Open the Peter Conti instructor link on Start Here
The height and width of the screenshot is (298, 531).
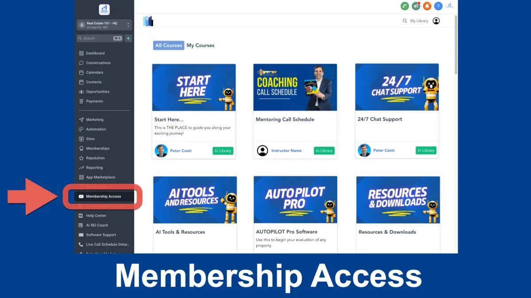click(x=181, y=151)
